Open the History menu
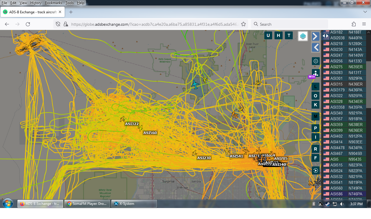371x219 pixels. (x=36, y=3)
